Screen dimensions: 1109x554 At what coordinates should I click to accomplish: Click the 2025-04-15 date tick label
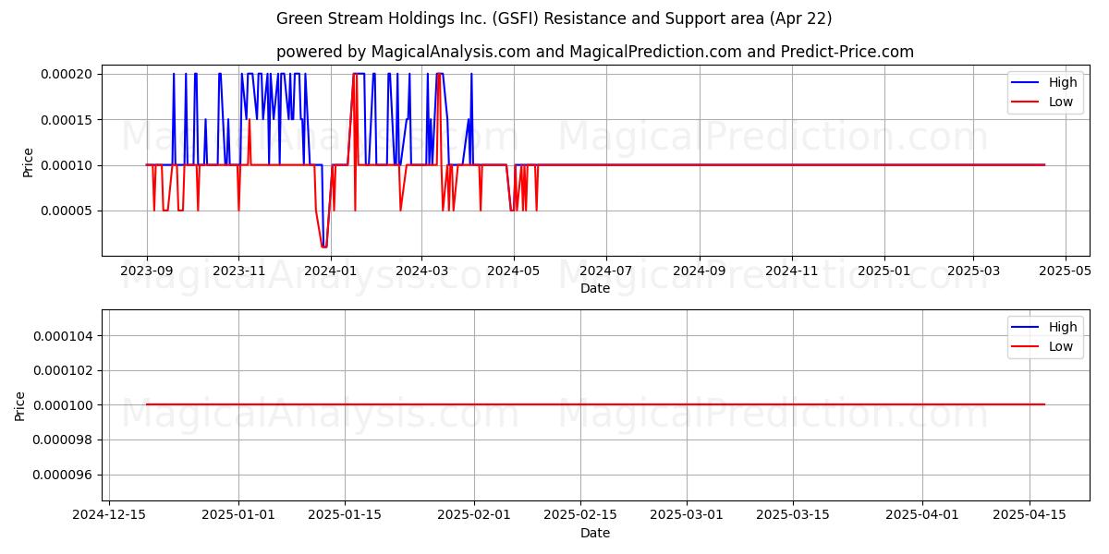click(x=1029, y=515)
